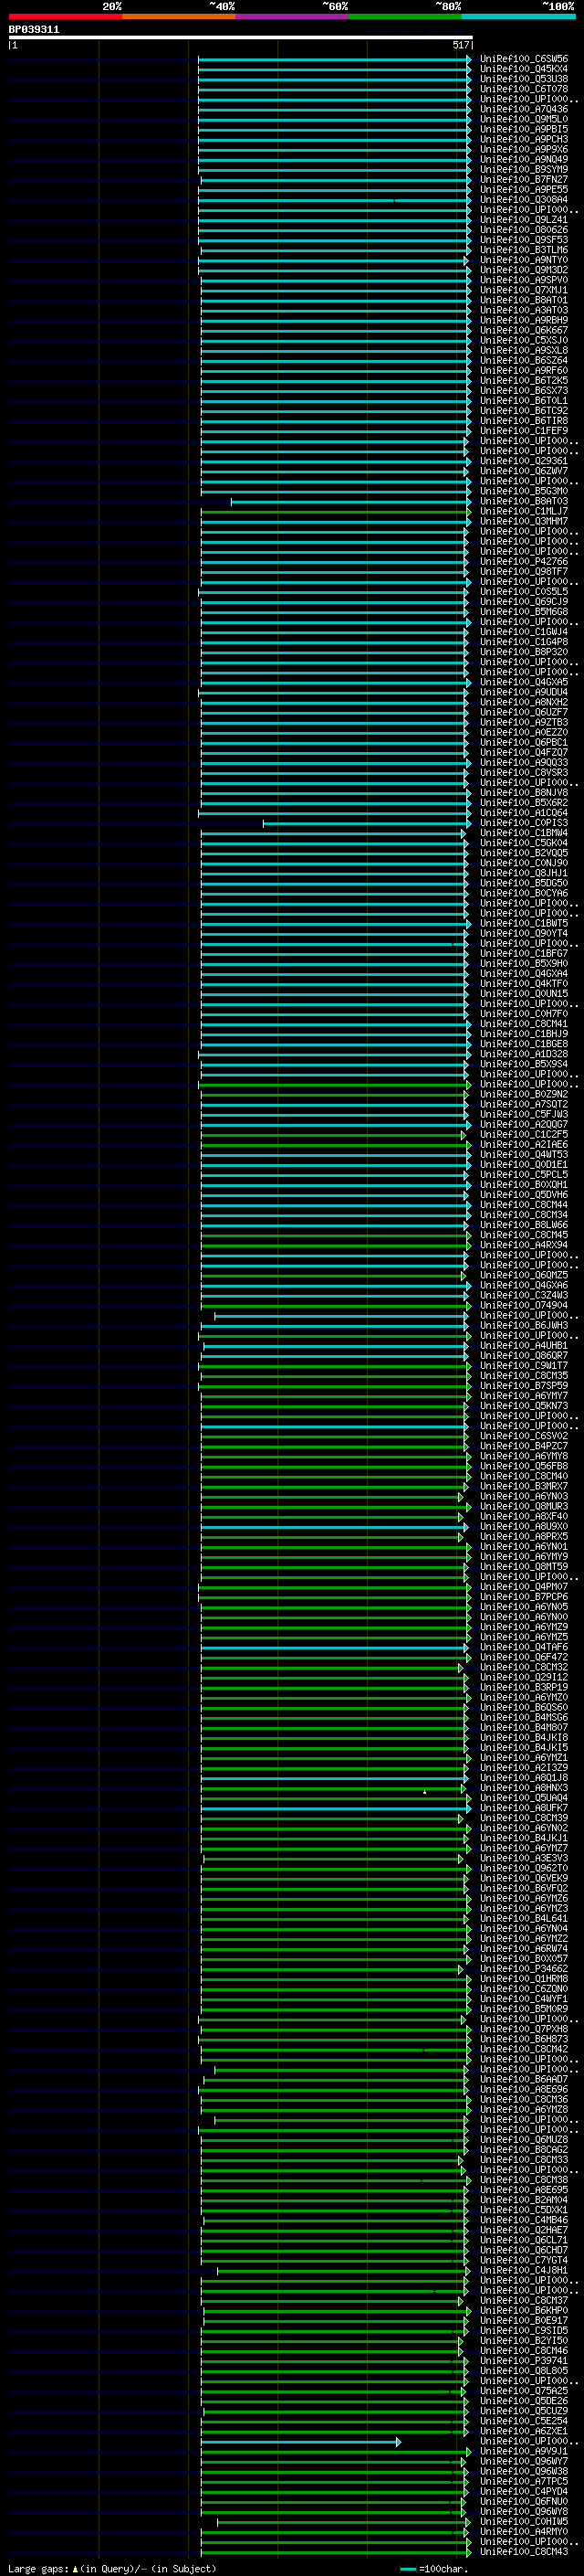This screenshot has height=2576, width=584.
Task: Select hit label UniRef100_Q86QR7
Action: (x=524, y=1356)
